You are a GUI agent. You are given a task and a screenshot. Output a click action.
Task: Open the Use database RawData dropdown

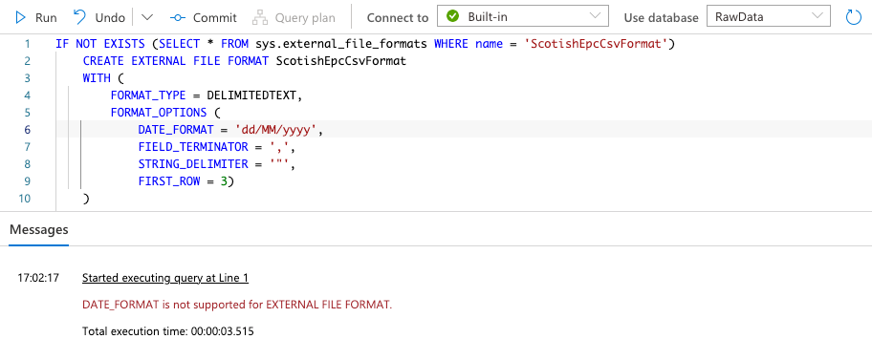769,16
